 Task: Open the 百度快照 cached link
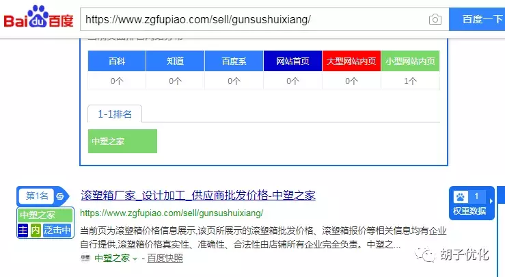165,258
